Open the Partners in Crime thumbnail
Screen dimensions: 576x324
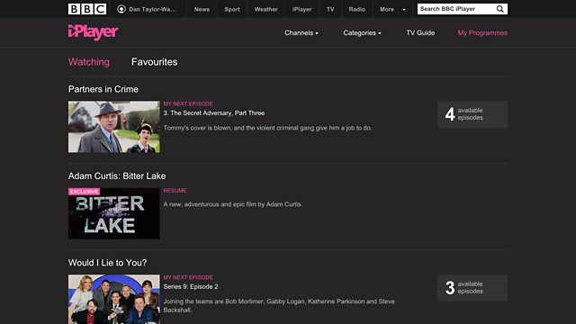pos(114,127)
